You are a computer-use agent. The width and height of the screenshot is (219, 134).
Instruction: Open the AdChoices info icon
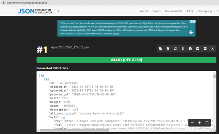coord(191,21)
